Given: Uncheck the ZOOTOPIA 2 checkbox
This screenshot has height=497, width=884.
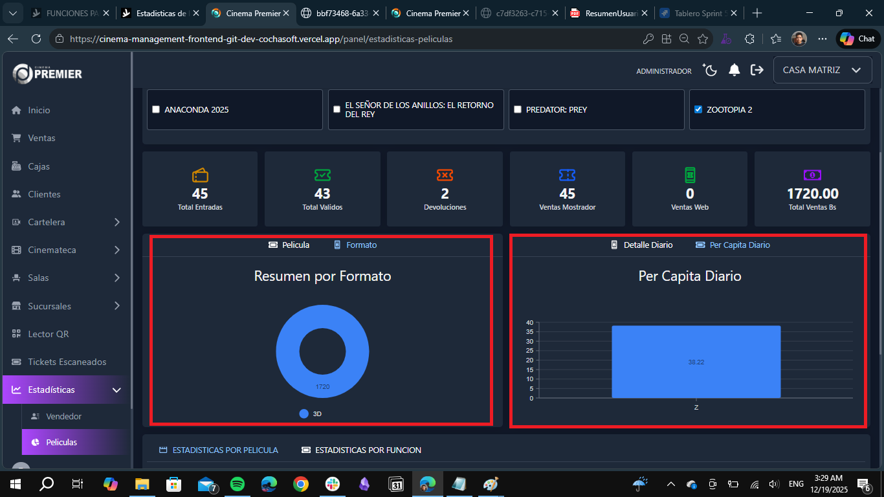Looking at the screenshot, I should 698,109.
